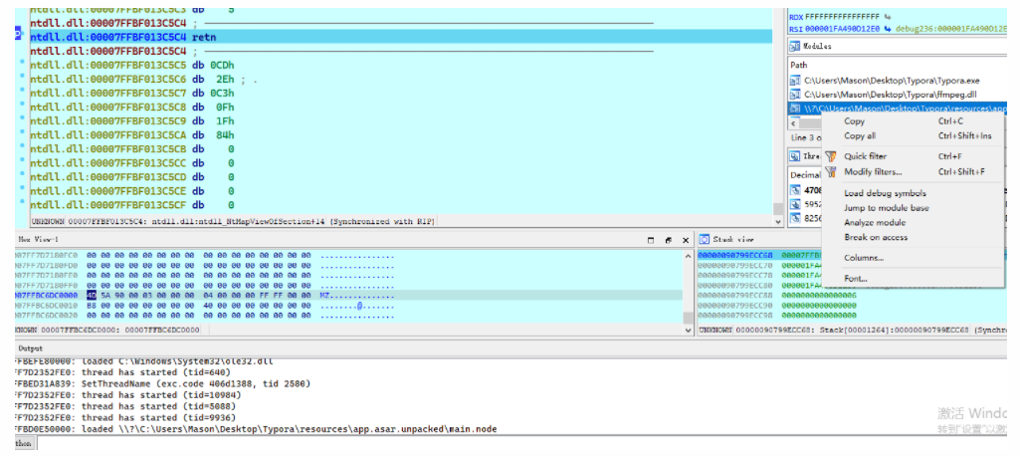The width and height of the screenshot is (1020, 456).
Task: Click the Threads panel title icon
Action: (x=795, y=156)
